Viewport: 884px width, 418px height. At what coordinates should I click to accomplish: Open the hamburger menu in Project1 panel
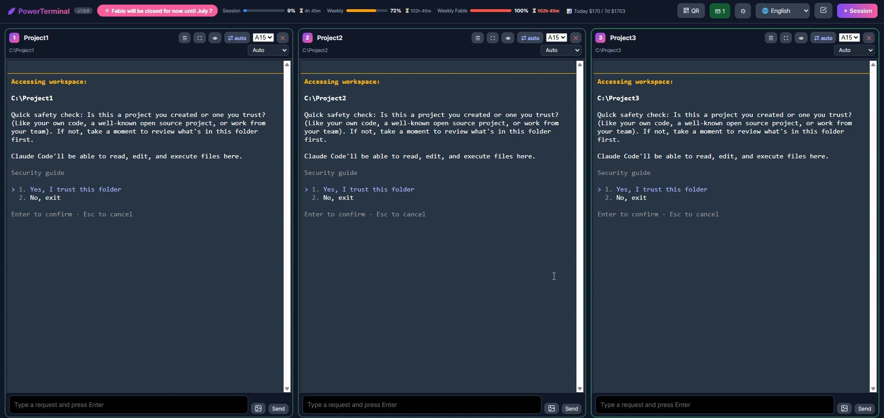[185, 38]
